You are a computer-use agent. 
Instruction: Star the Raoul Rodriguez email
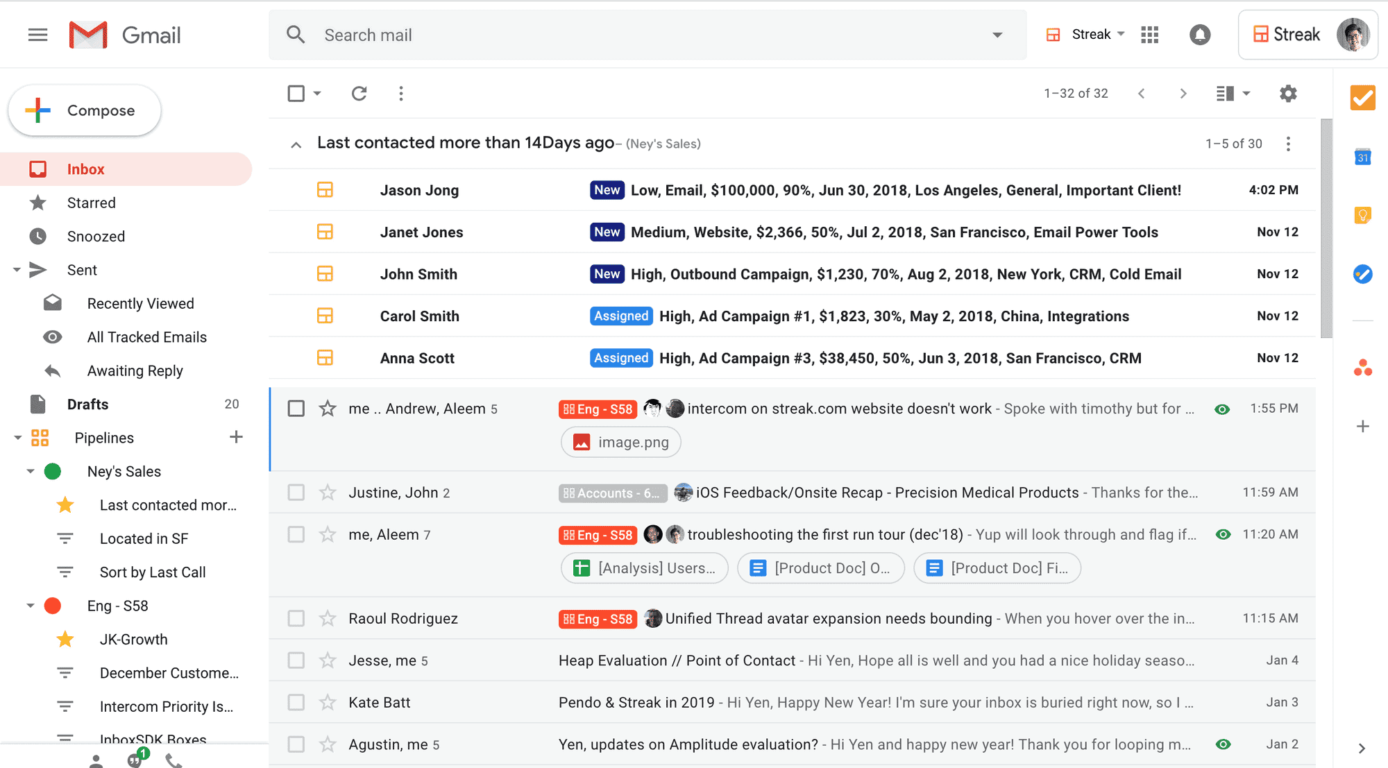click(328, 618)
